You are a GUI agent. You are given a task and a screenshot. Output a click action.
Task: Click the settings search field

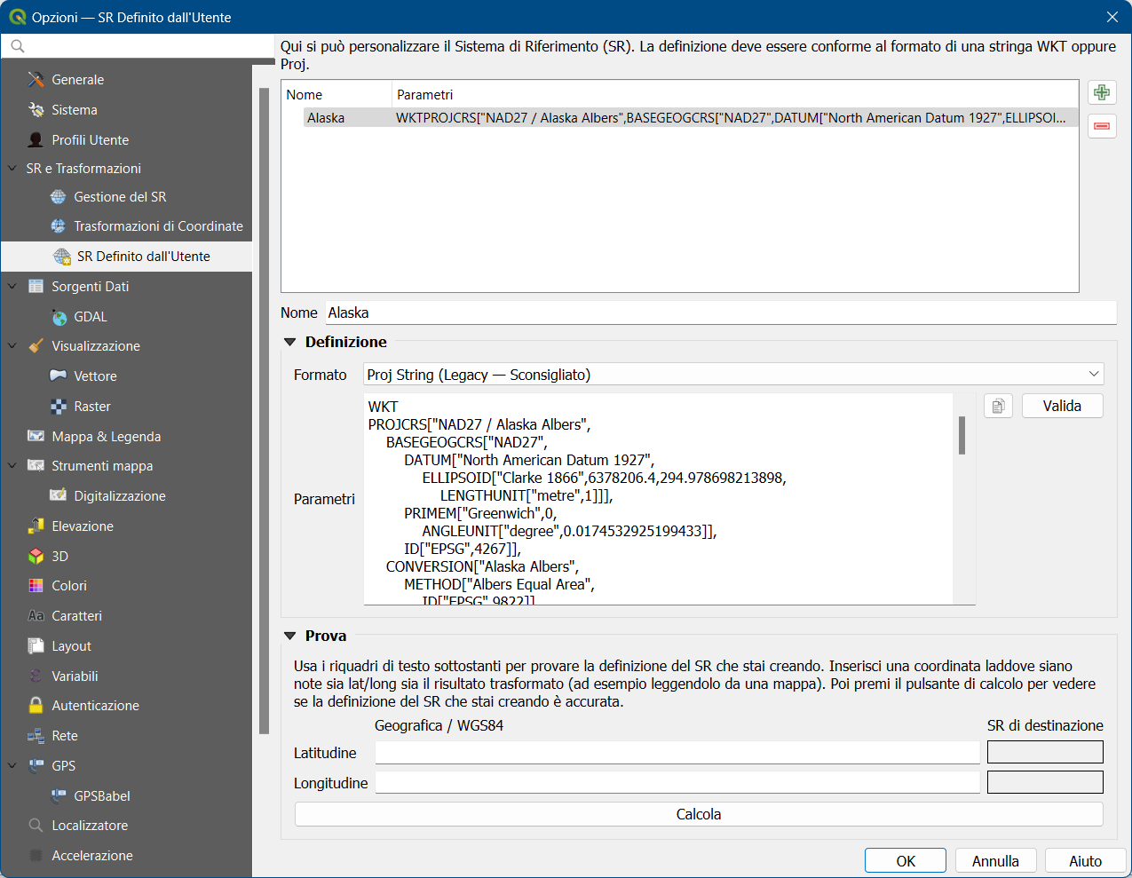tap(138, 46)
